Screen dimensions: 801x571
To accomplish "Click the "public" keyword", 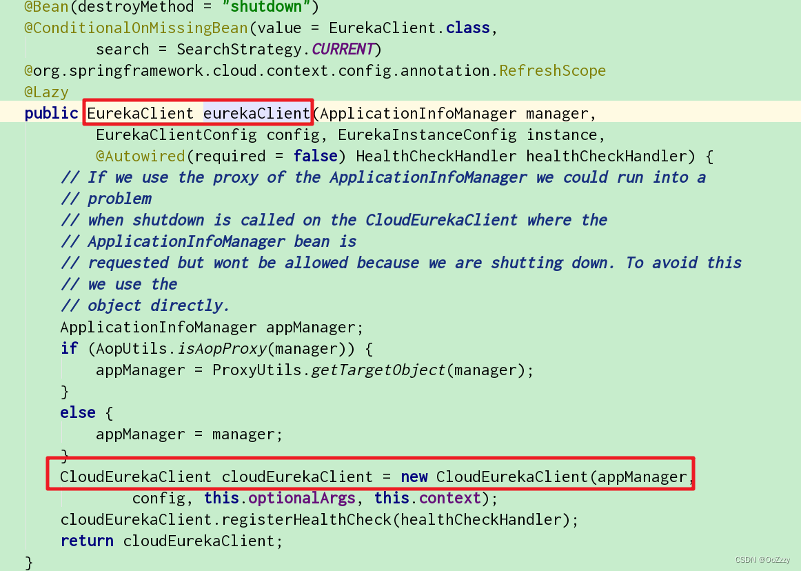I will [51, 113].
